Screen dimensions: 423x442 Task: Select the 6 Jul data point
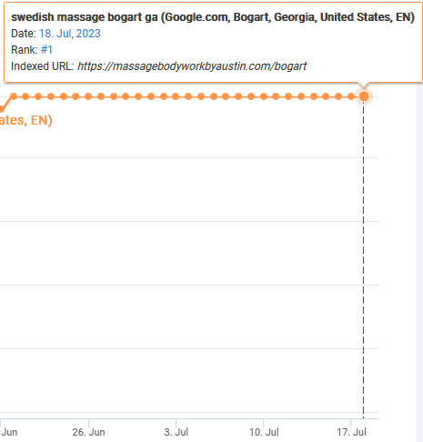[x=214, y=96]
